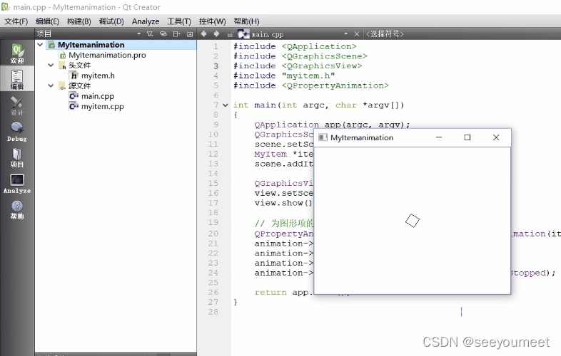Click the #include "myitem.h" line
561x356 pixels.
(x=284, y=75)
